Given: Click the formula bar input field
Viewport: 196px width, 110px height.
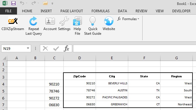Looking at the screenshot, I should click(x=134, y=48).
